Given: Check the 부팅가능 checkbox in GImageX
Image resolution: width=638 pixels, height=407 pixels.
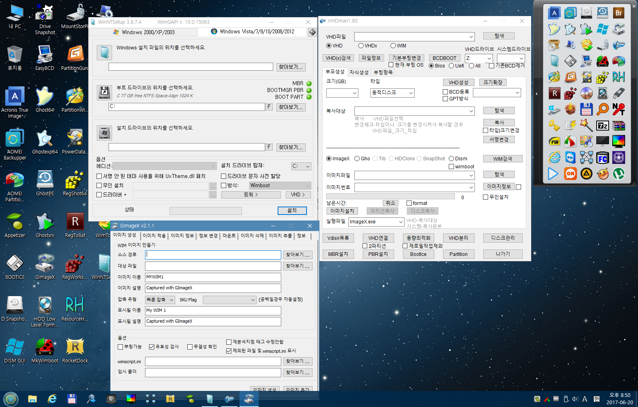Looking at the screenshot, I should tap(129, 347).
